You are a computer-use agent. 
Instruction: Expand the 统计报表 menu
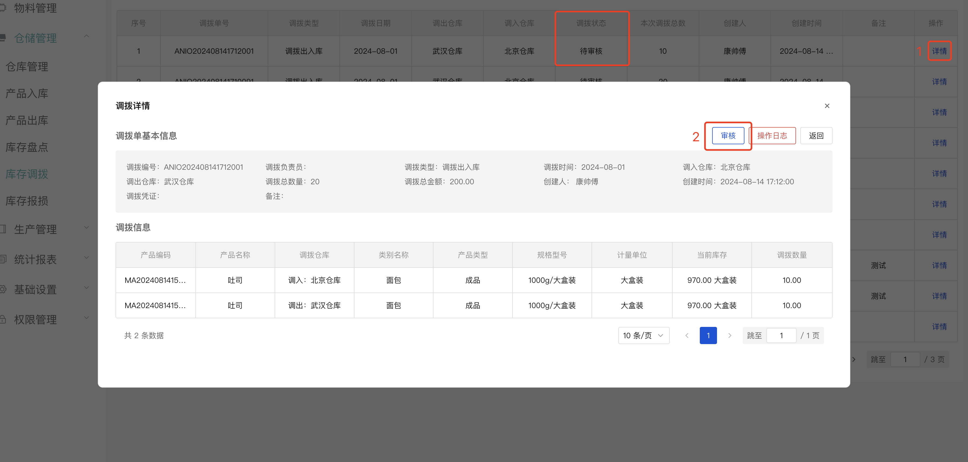tap(35, 259)
